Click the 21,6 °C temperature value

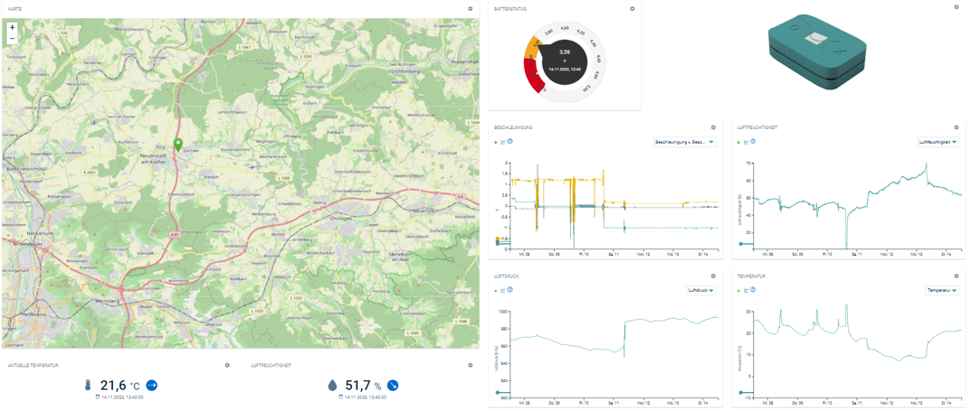tap(120, 386)
